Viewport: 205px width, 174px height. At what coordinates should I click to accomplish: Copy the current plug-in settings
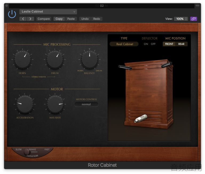[59, 19]
